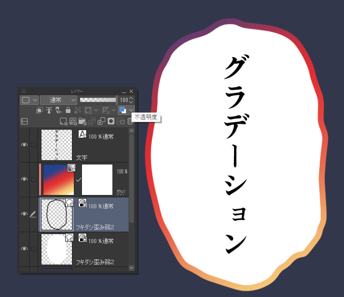Toggle the blue layer color icon
Image resolution: width=344 pixels, height=297 pixels.
pos(123,110)
